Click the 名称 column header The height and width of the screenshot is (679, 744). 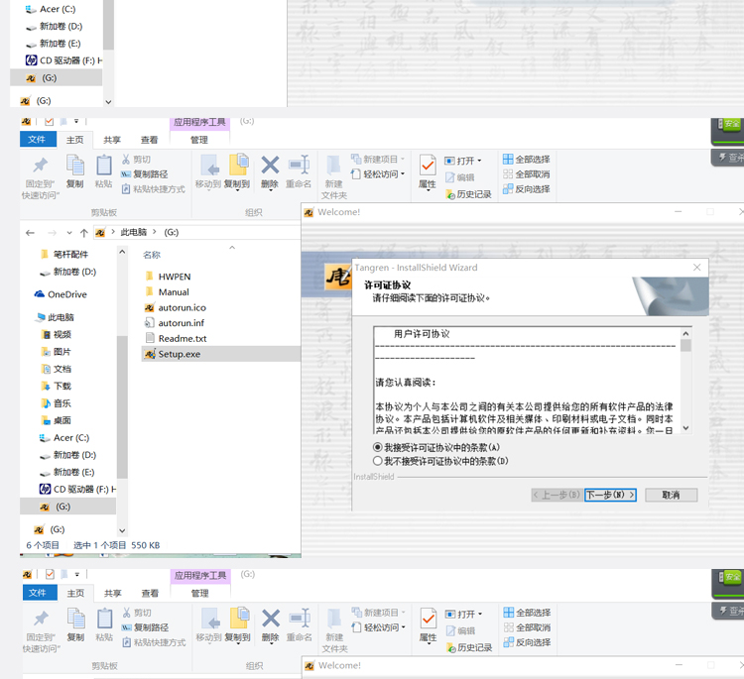[x=152, y=255]
